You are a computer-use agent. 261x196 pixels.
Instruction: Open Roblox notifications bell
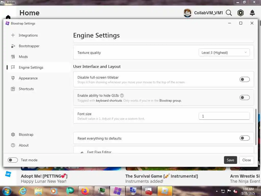pos(252,13)
